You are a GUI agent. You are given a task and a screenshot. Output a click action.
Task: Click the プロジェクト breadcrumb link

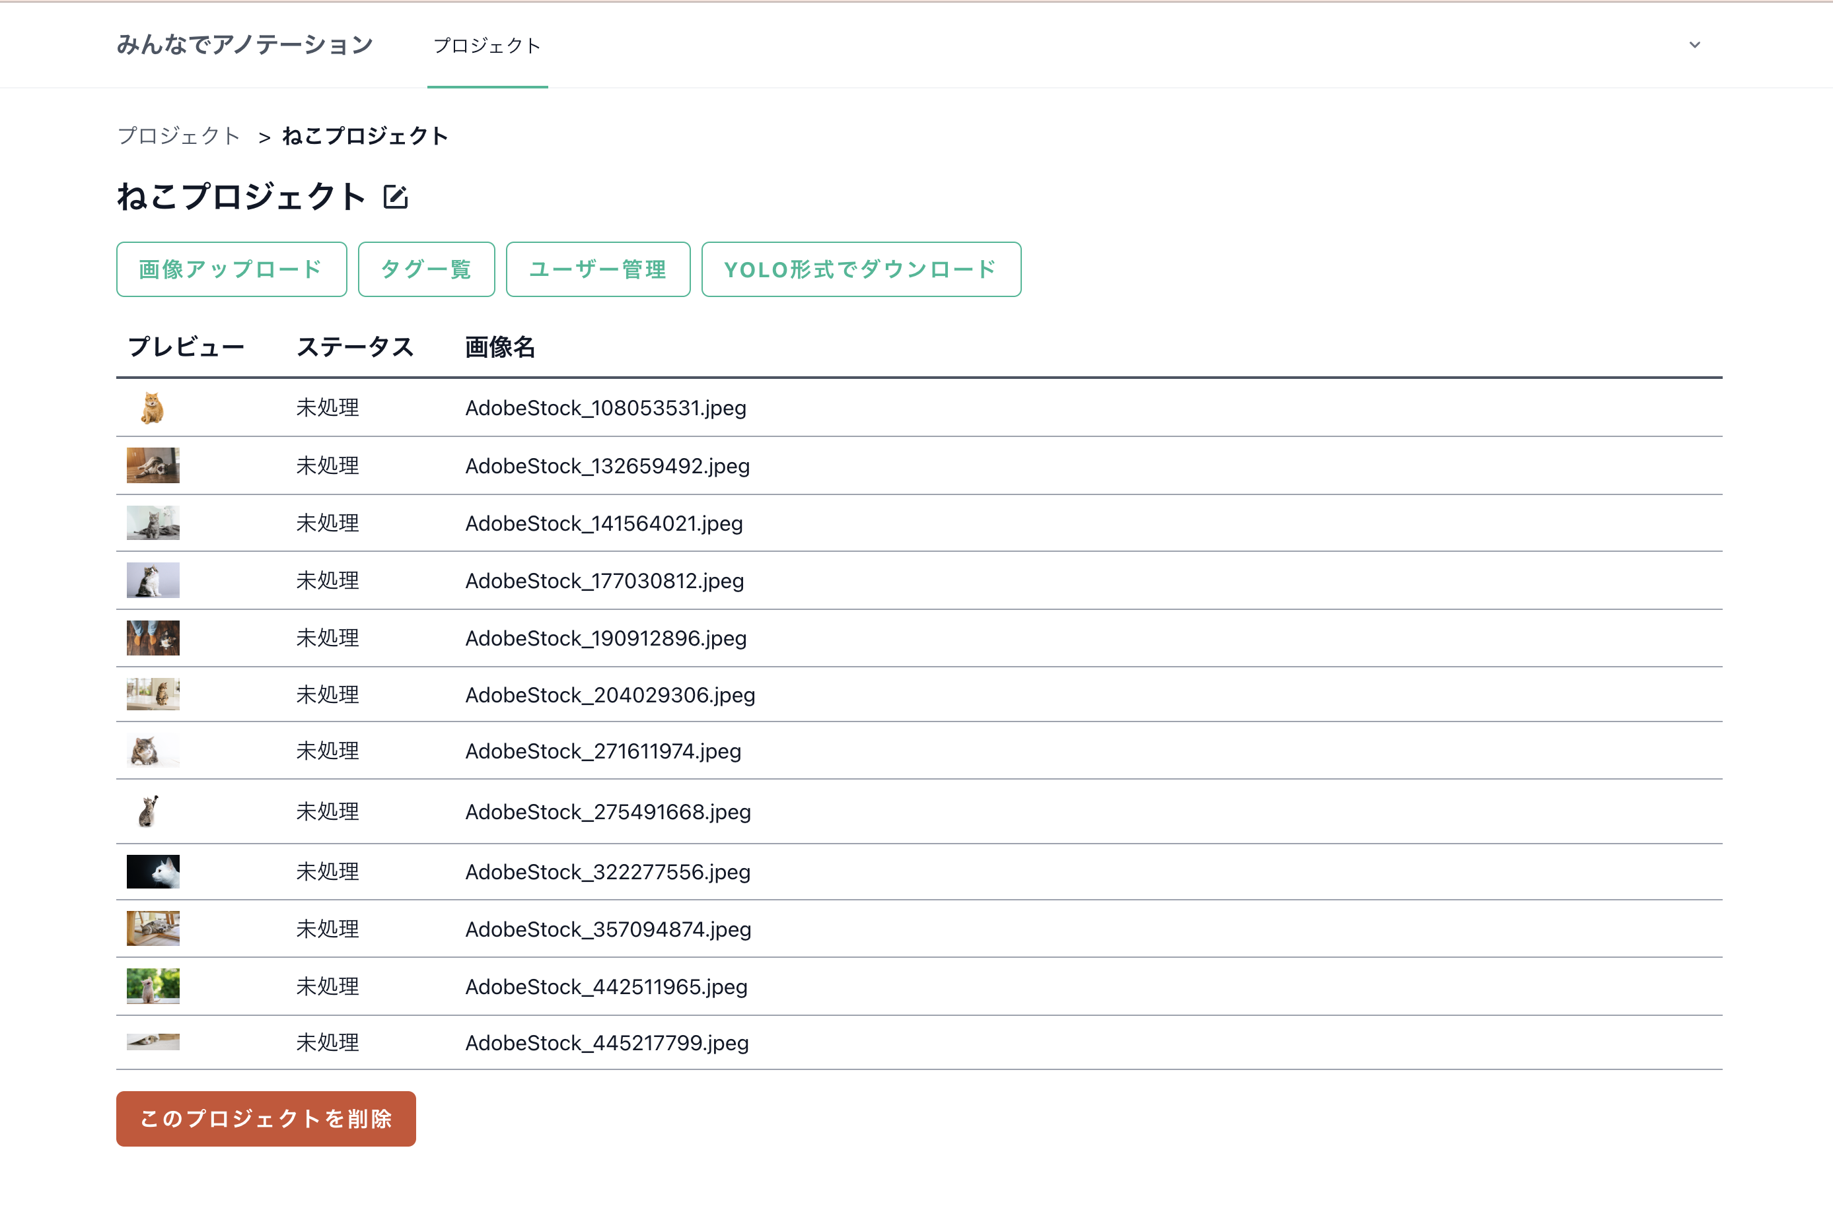pos(179,135)
